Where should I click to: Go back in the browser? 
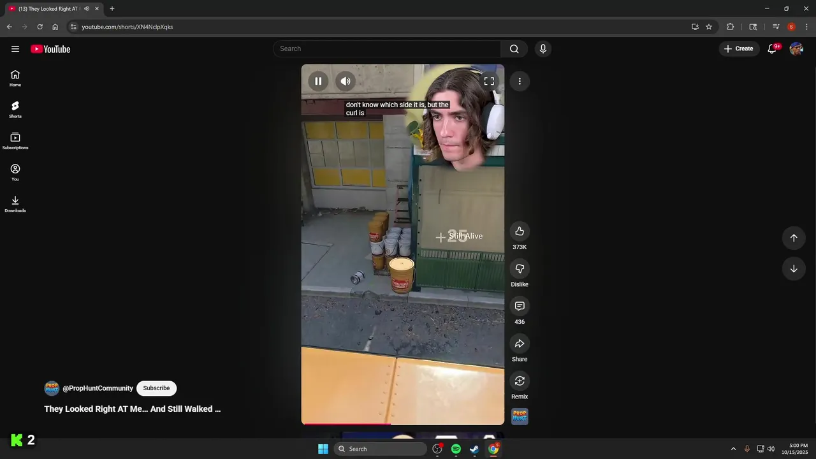pyautogui.click(x=9, y=27)
